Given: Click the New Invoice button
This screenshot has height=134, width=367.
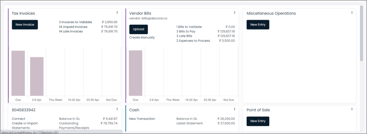Looking at the screenshot, I should (x=25, y=25).
